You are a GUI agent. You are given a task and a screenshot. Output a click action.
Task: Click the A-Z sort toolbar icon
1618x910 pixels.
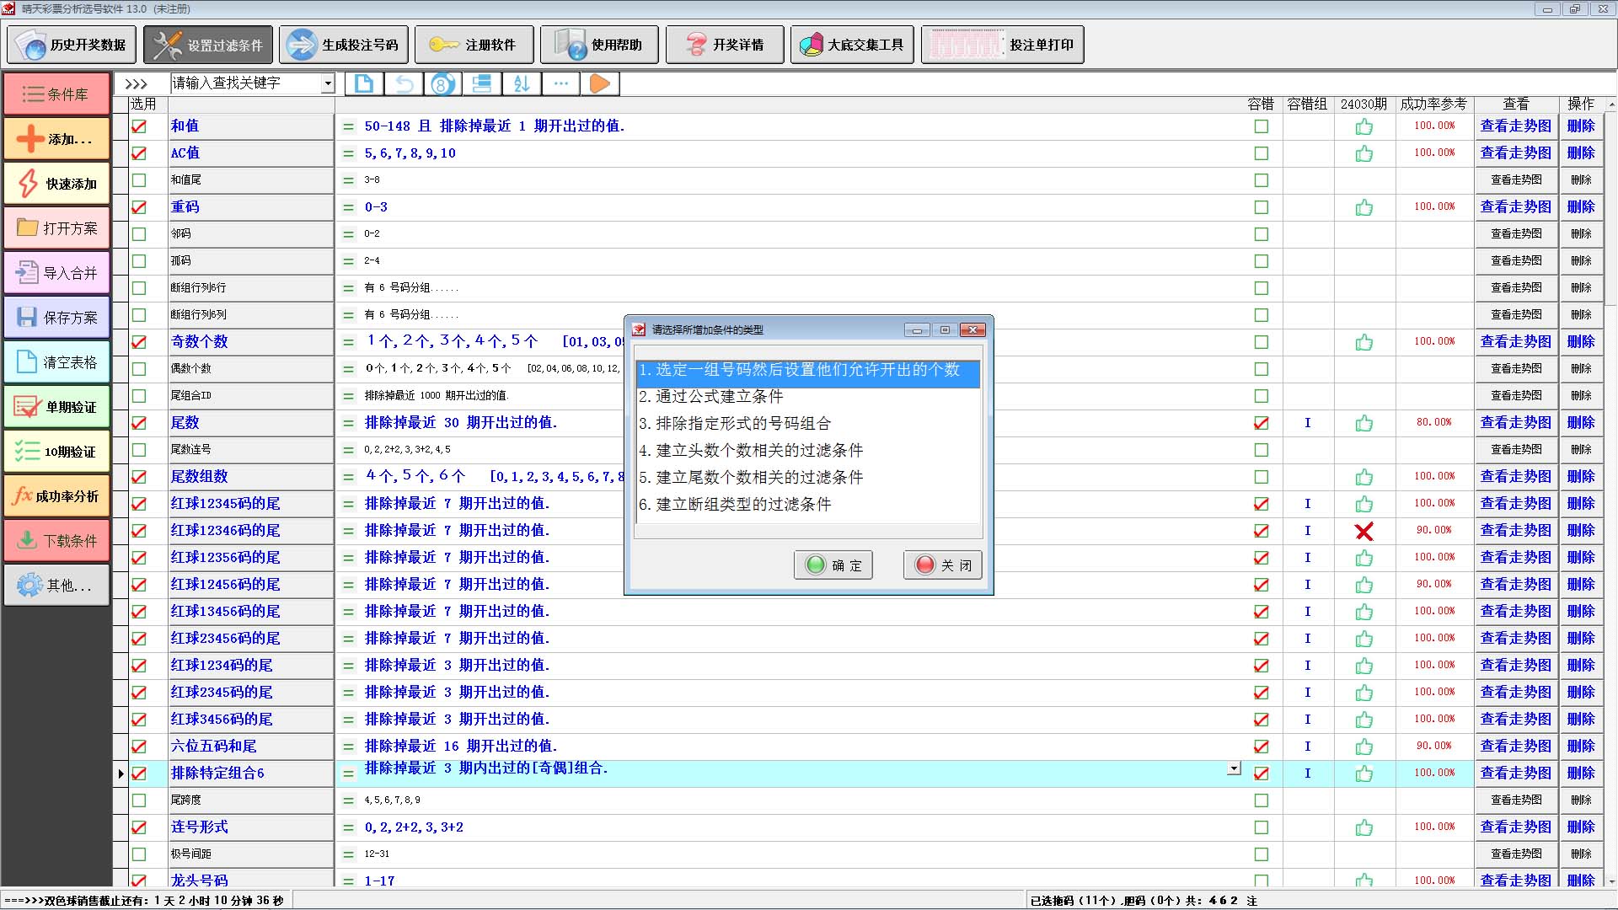click(x=522, y=83)
